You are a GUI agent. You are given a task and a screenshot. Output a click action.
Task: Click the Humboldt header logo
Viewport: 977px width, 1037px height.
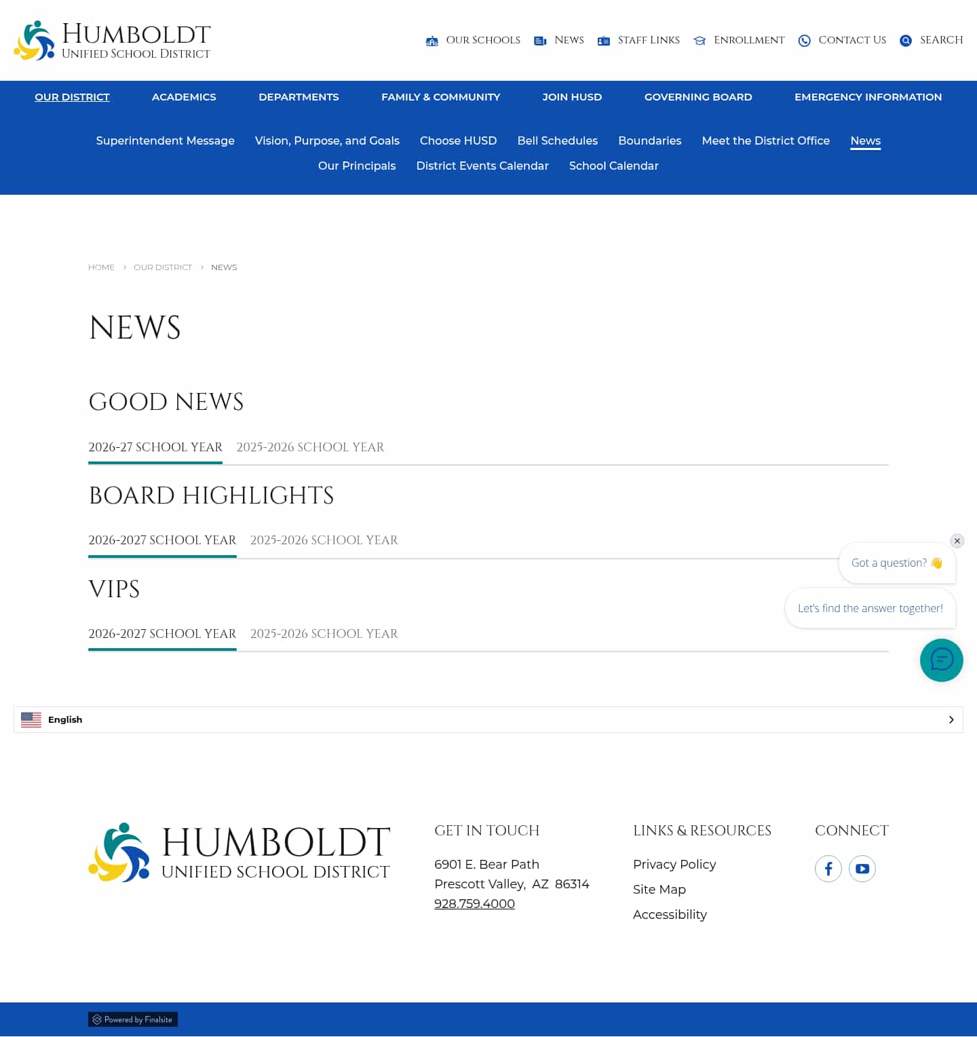click(113, 40)
